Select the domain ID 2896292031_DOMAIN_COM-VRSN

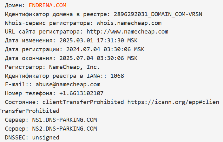158,14
